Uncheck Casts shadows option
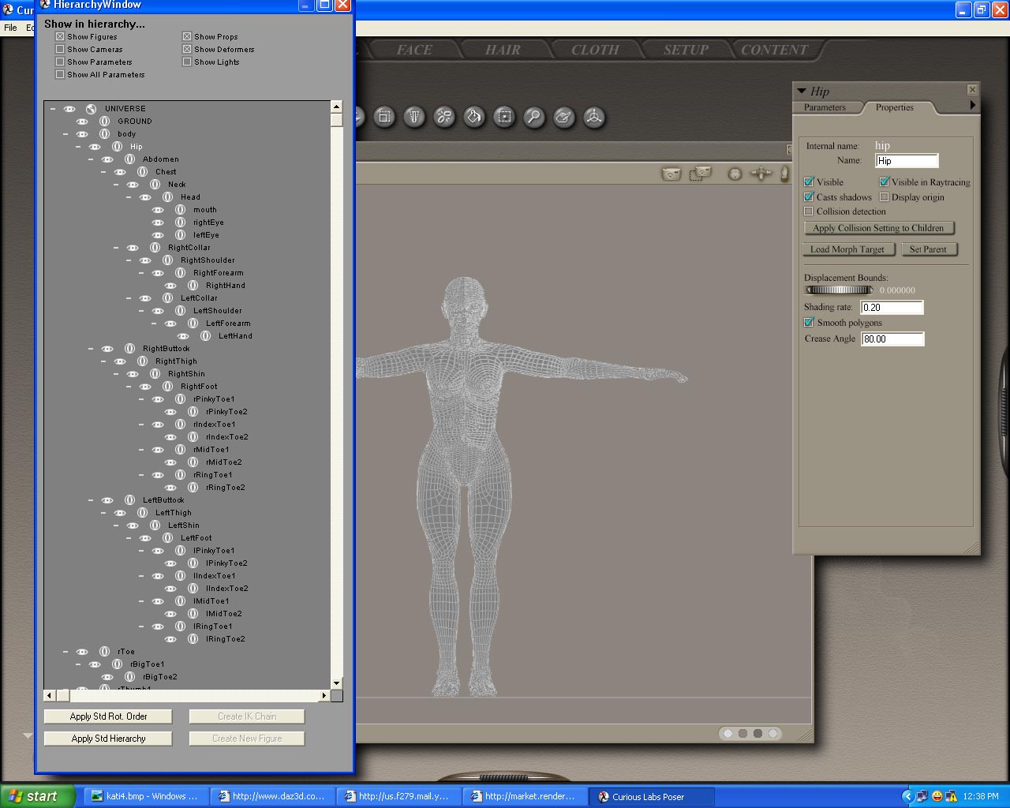This screenshot has height=808, width=1010. 809,197
